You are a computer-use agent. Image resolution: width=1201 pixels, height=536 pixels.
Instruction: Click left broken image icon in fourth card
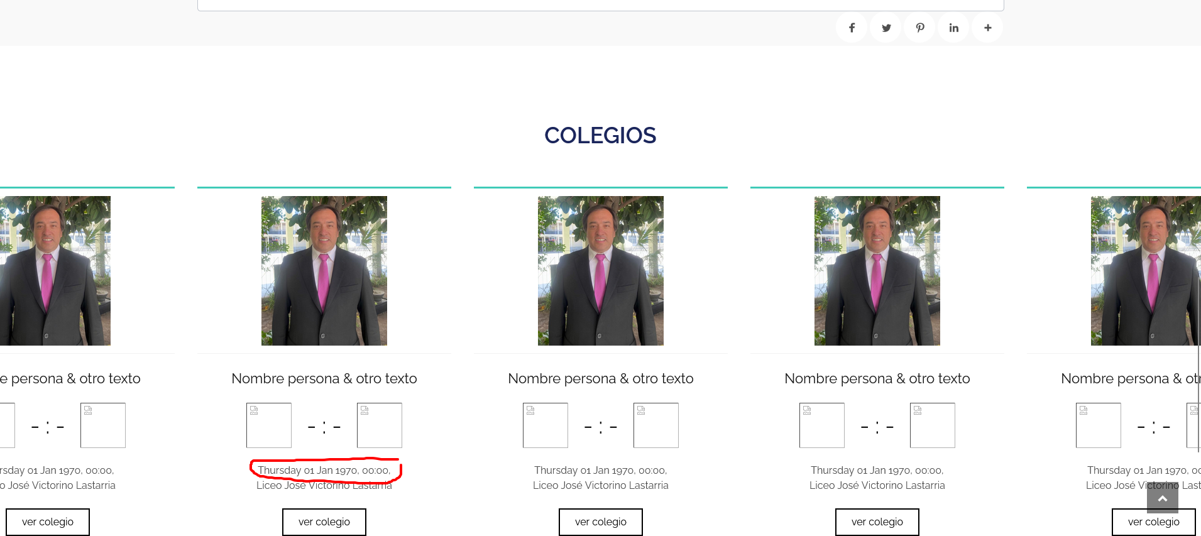pyautogui.click(x=822, y=425)
